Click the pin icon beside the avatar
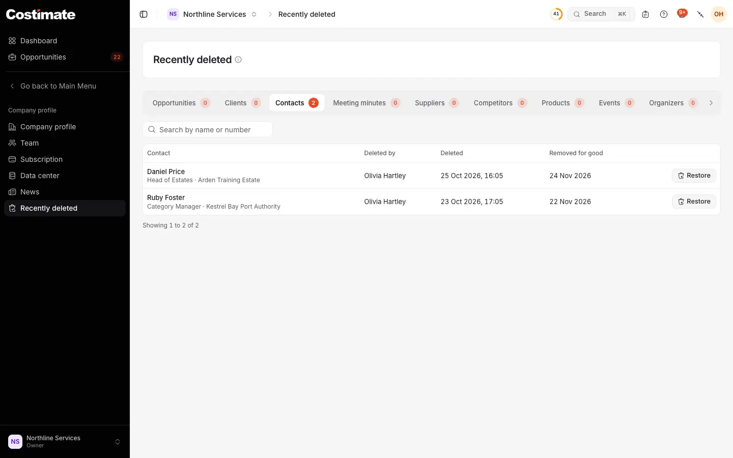This screenshot has height=458, width=733. pos(700,14)
